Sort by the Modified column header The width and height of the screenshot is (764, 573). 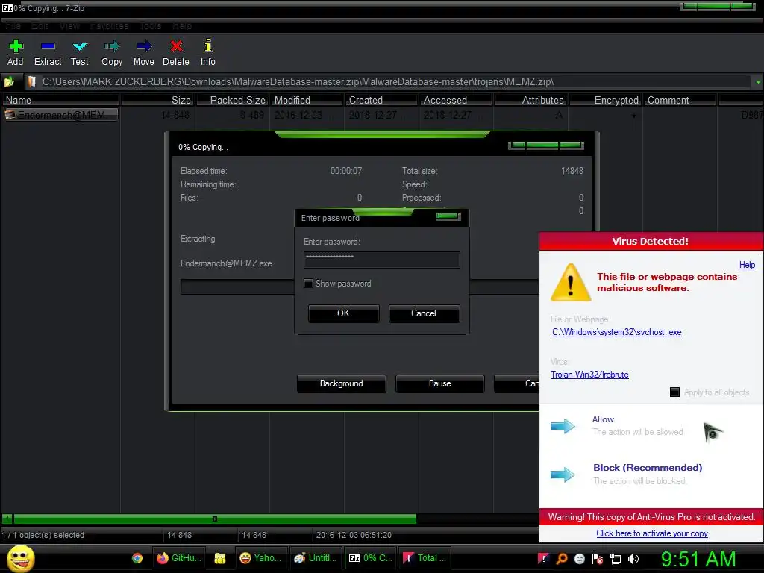pyautogui.click(x=307, y=100)
